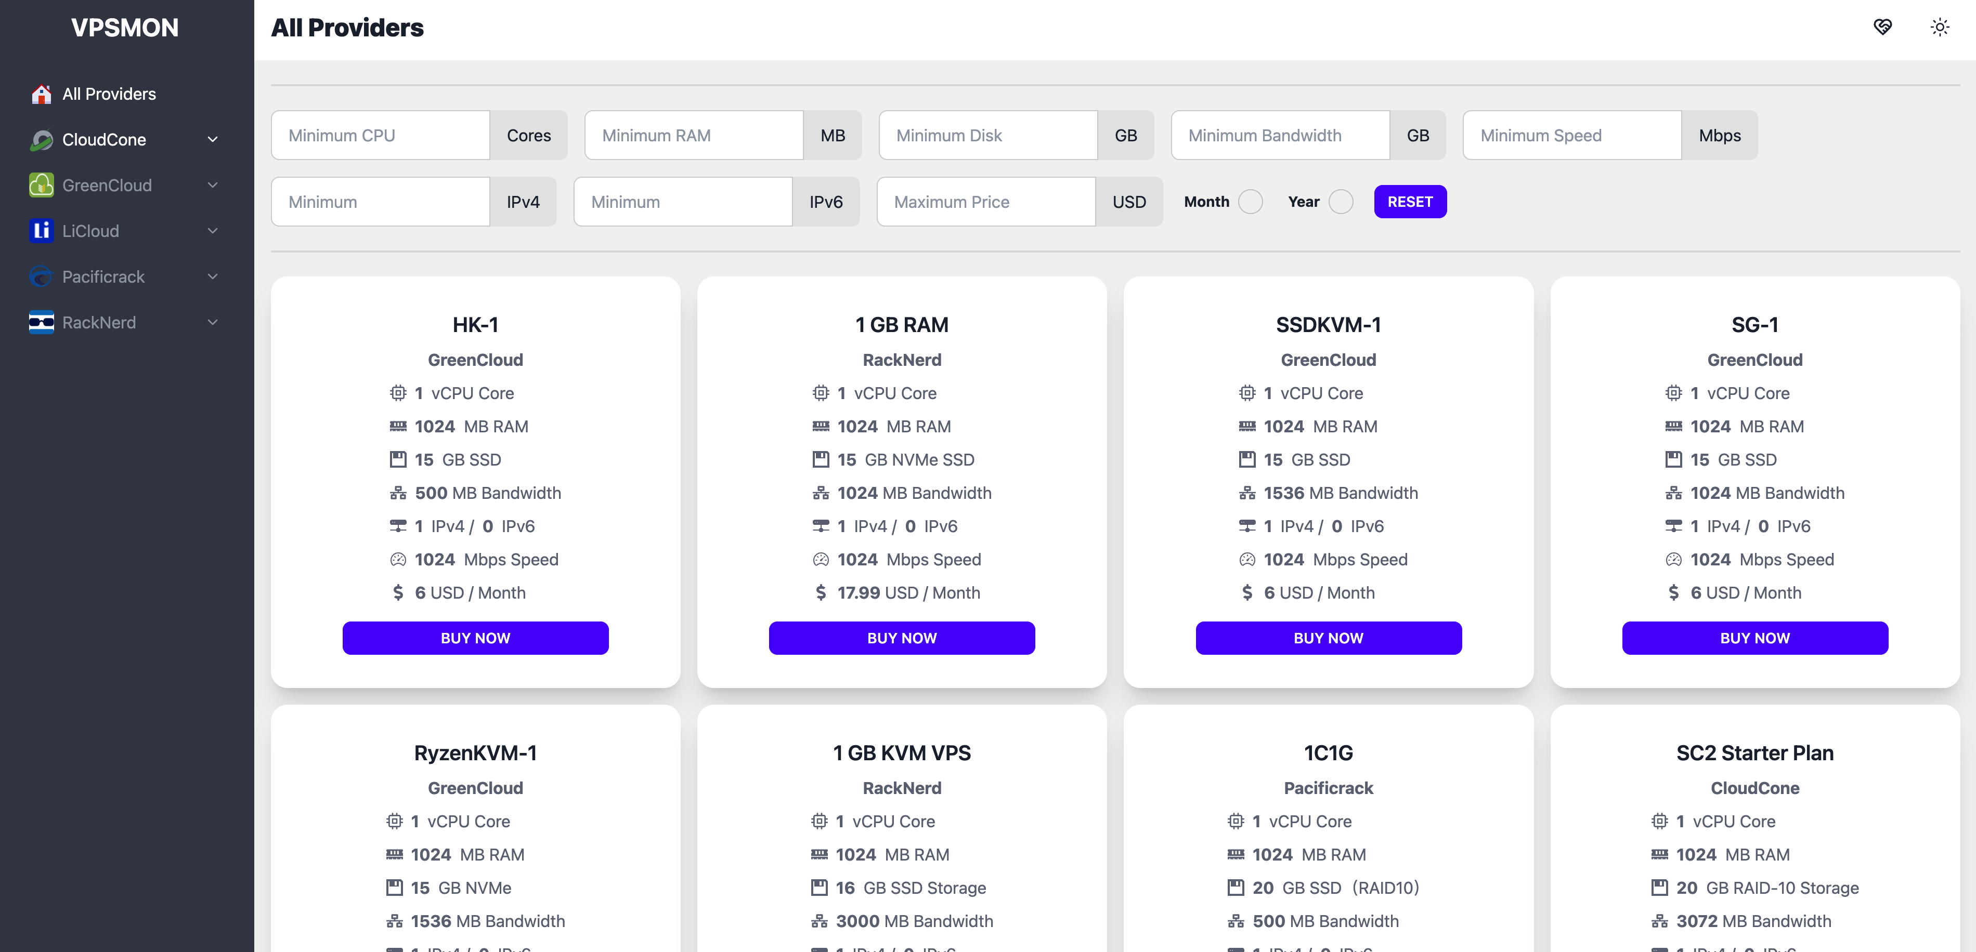Image resolution: width=1976 pixels, height=952 pixels.
Task: Click the RackNerd logo icon
Action: pos(42,323)
